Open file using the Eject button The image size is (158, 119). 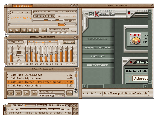(x=44, y=30)
